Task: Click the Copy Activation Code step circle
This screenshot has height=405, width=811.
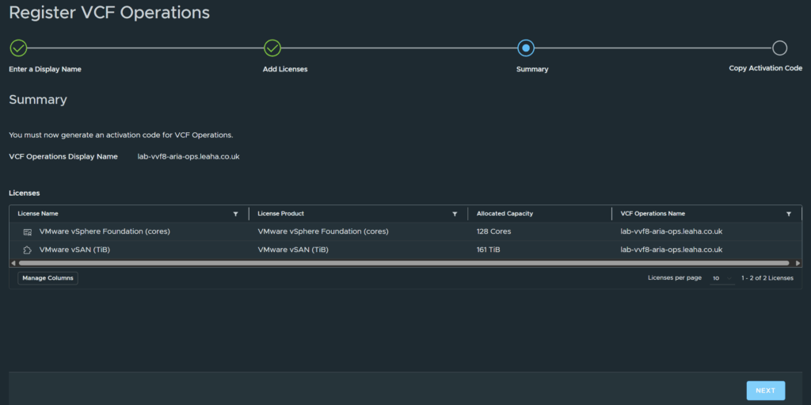Action: pos(779,48)
